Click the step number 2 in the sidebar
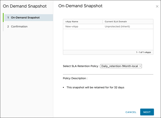Screen dimensions: 161x118 click(x=8, y=26)
